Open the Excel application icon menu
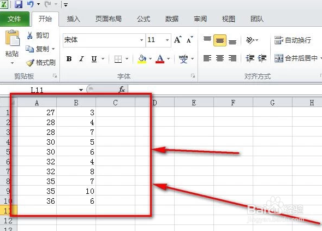The height and width of the screenshot is (231, 322). click(4, 4)
